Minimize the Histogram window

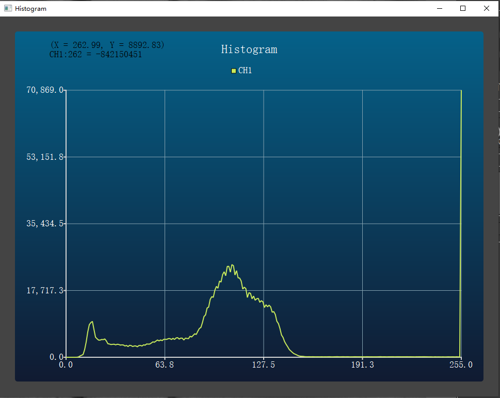pyautogui.click(x=439, y=8)
